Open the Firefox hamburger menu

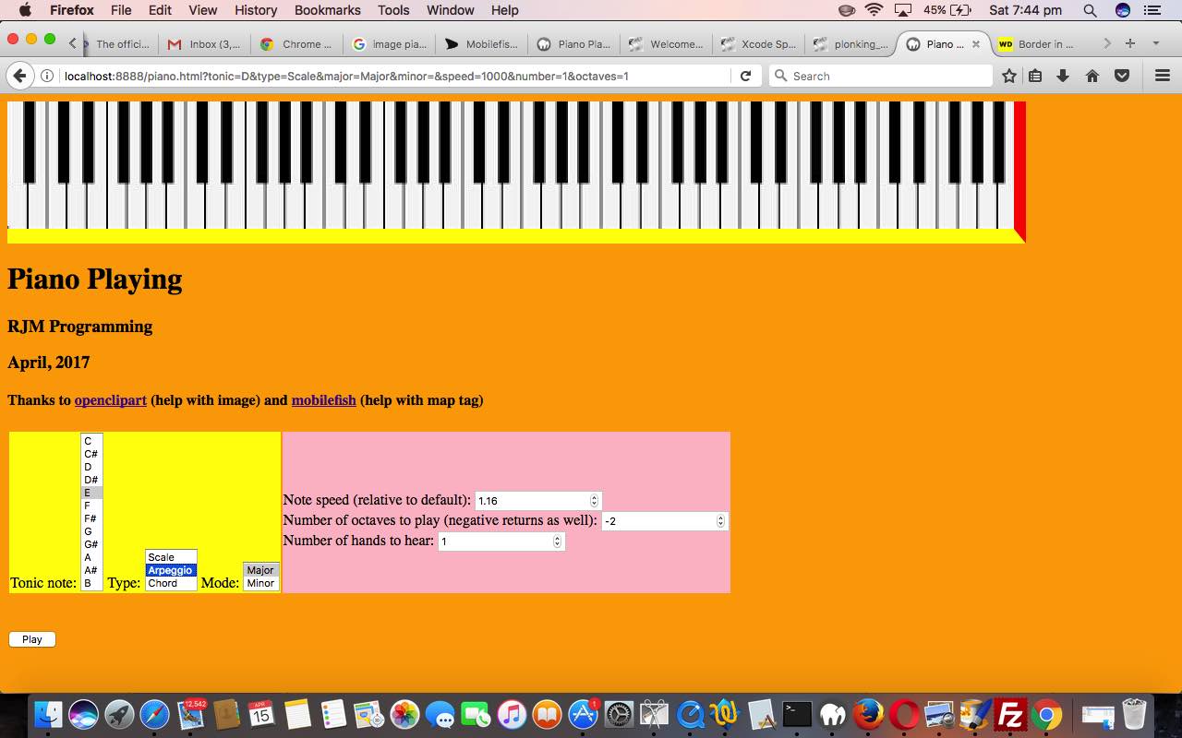click(x=1163, y=76)
